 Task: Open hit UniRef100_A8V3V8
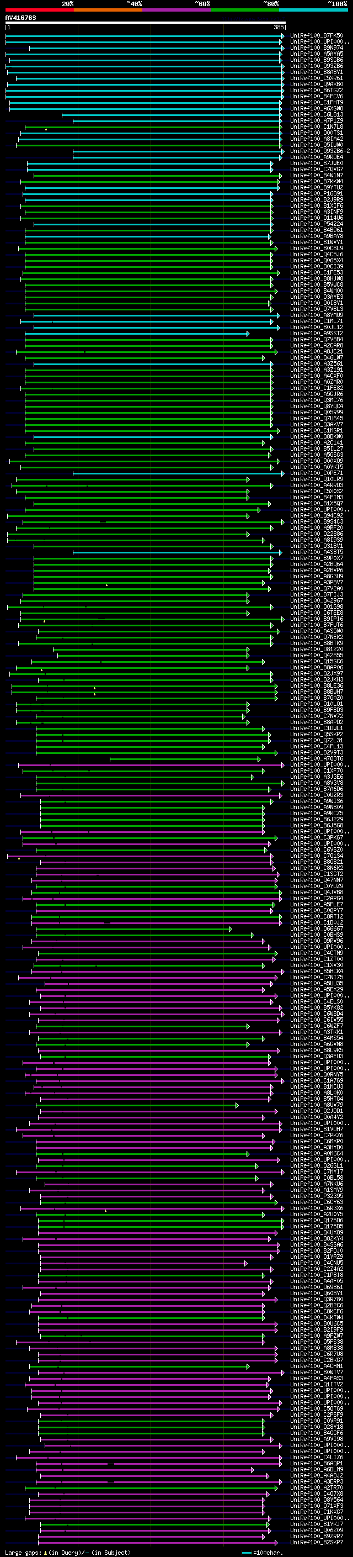pyautogui.click(x=316, y=783)
